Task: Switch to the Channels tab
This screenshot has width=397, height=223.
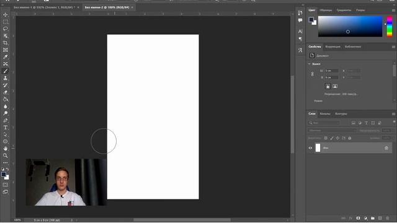Action: [325, 114]
